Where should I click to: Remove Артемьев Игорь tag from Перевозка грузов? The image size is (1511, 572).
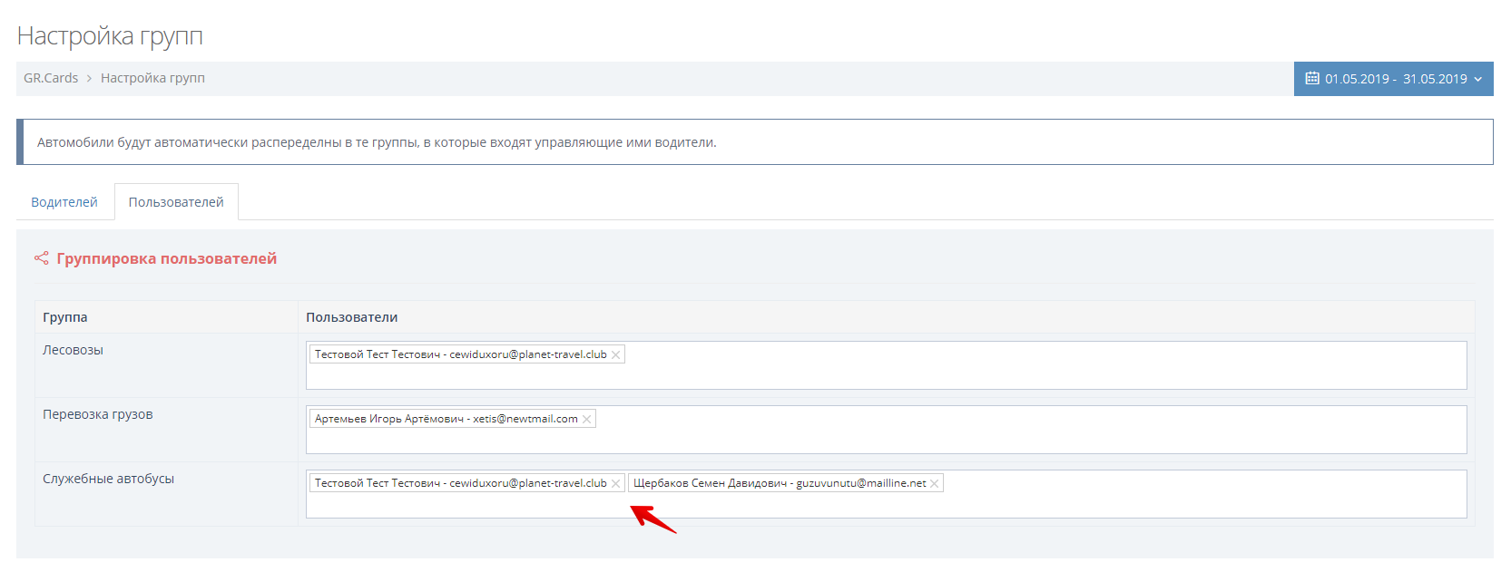pos(586,420)
